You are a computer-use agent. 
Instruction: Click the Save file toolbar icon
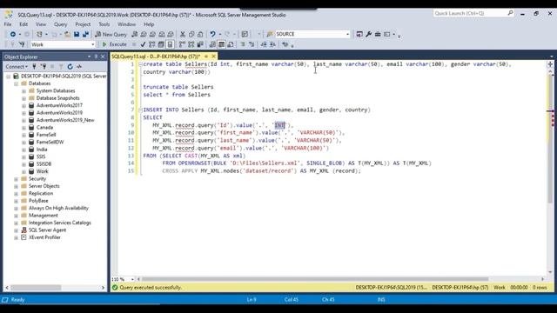[77, 34]
